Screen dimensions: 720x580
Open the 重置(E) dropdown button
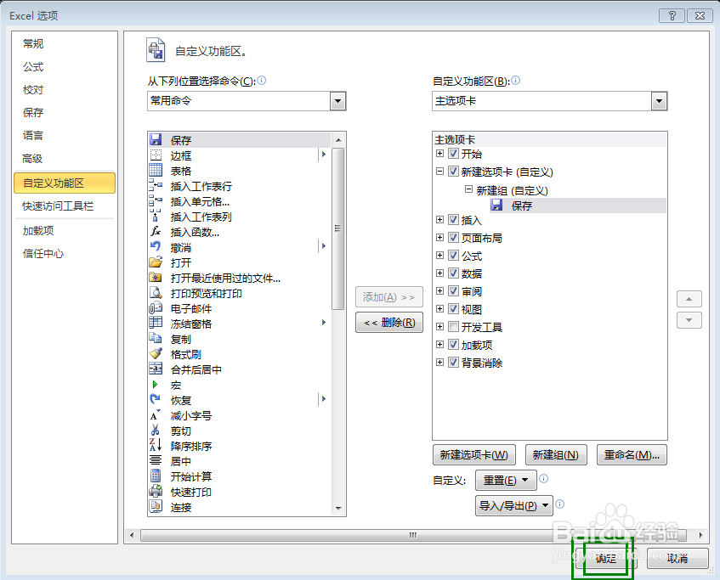tap(506, 481)
